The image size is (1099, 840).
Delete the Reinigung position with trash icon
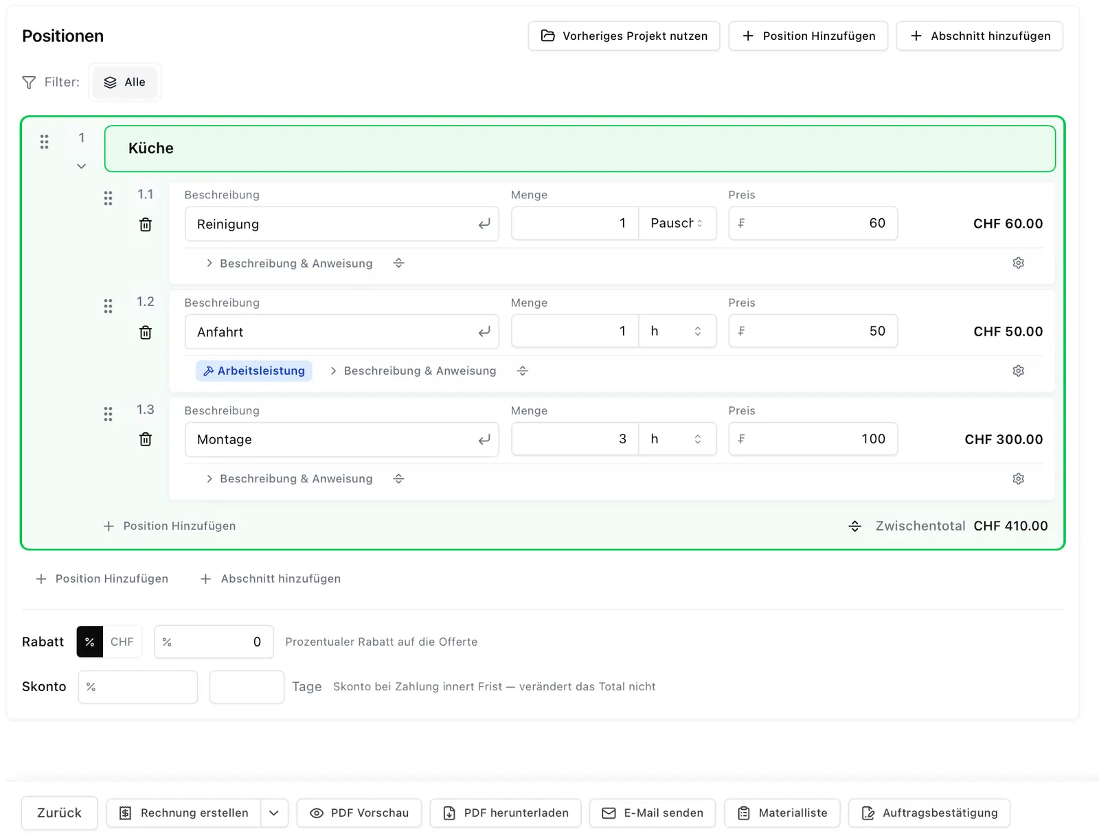[x=146, y=224]
